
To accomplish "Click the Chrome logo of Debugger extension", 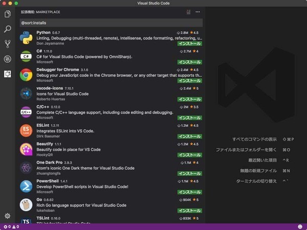I will (x=26, y=75).
